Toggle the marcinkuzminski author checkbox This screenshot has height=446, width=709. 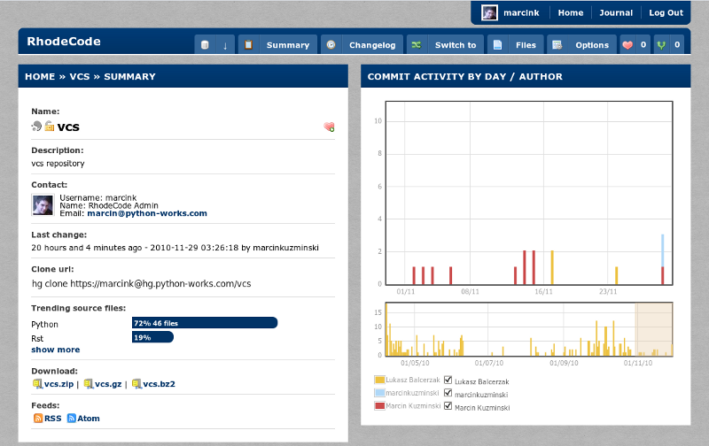448,394
